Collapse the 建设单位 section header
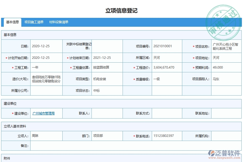Image resolution: width=243 pixels, height=162 pixels. click(10, 104)
